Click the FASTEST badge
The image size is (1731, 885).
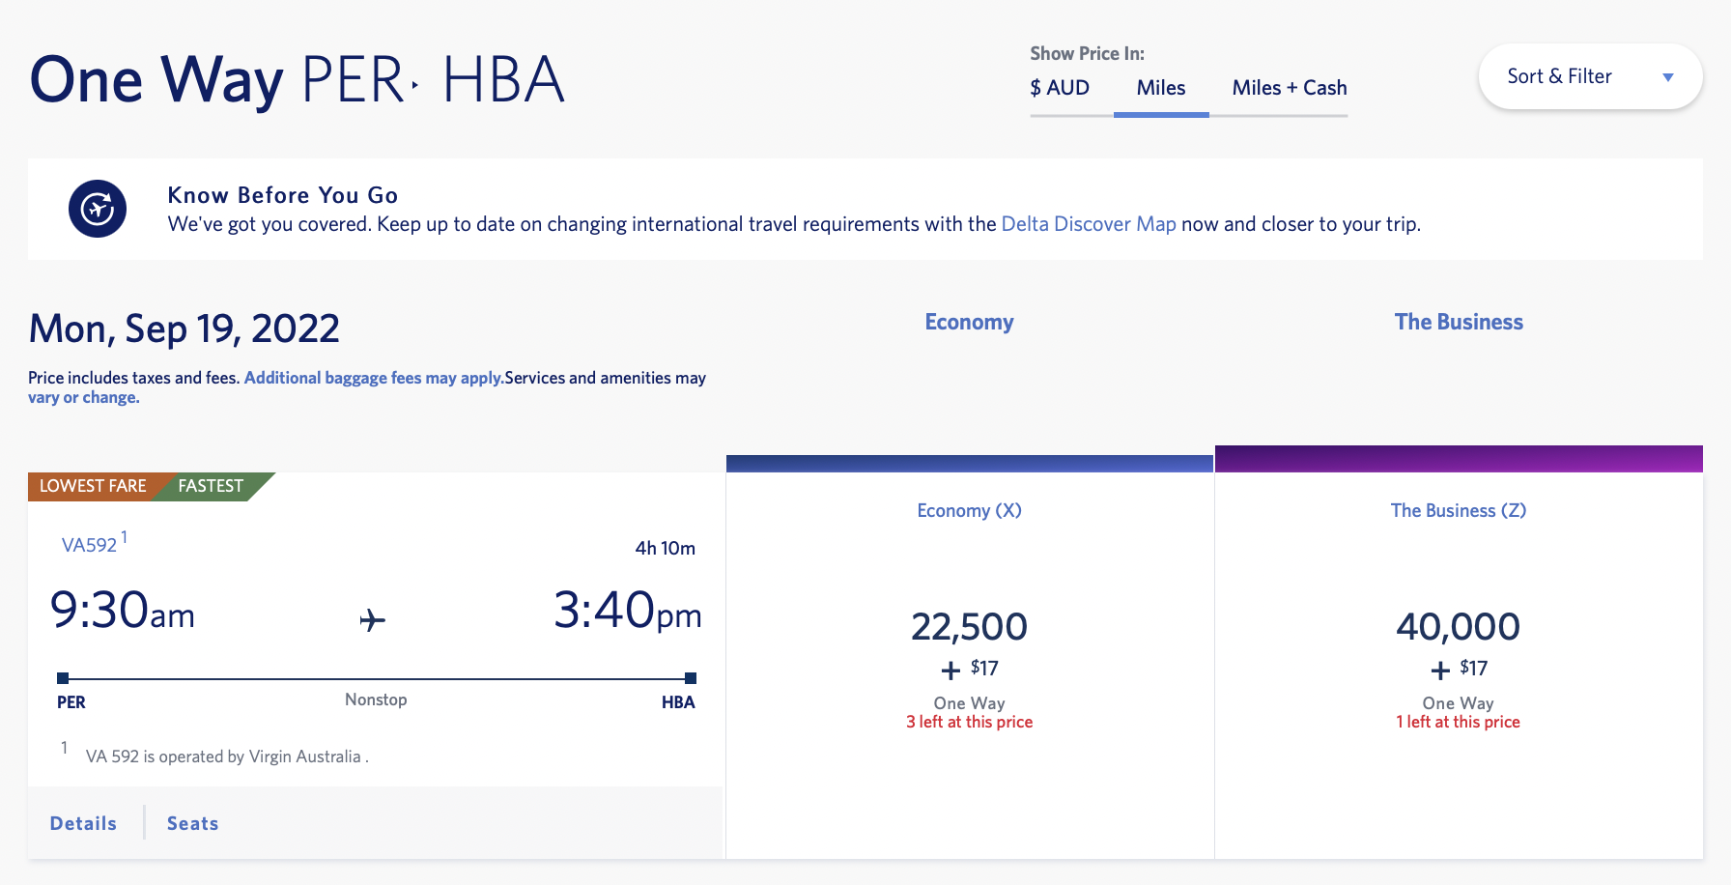[211, 486]
